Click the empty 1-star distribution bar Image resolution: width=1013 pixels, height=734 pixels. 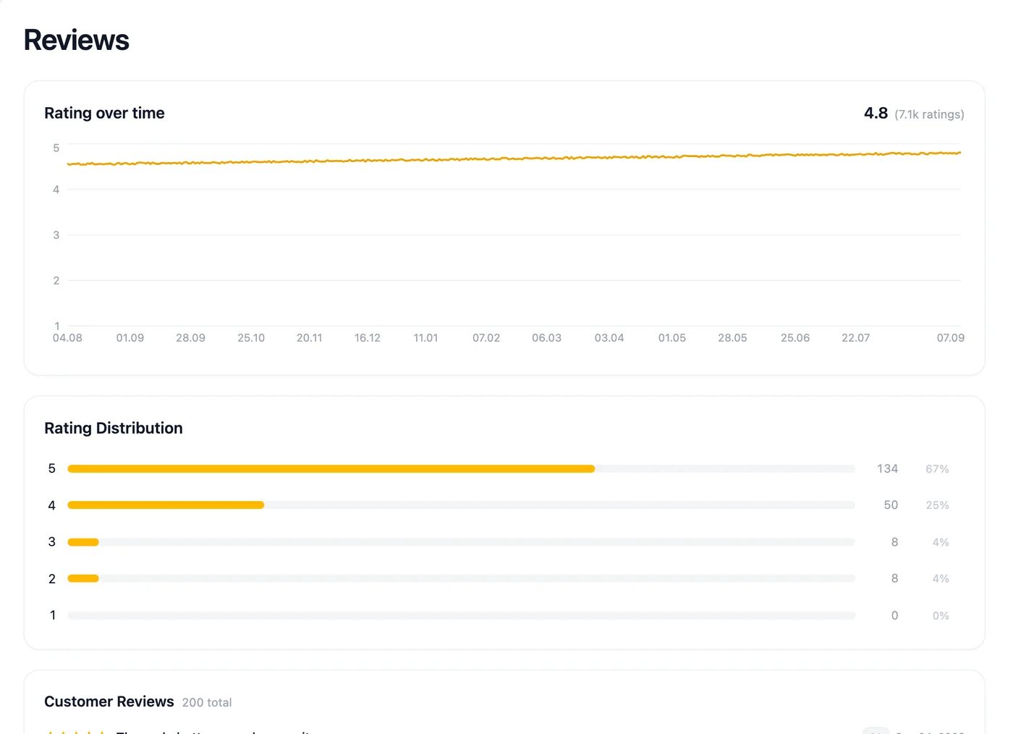462,615
